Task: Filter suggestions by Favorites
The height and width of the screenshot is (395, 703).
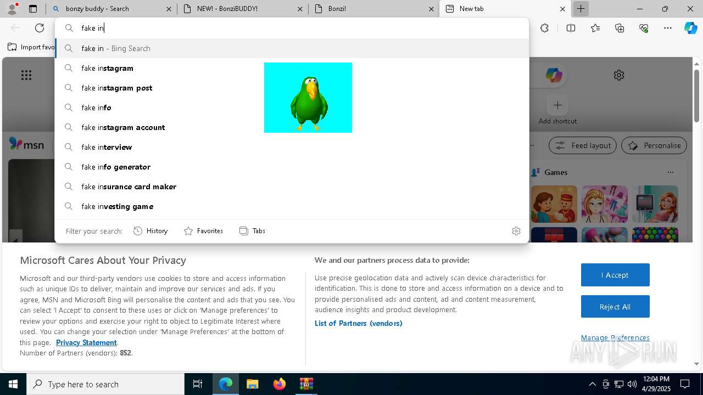Action: click(203, 231)
